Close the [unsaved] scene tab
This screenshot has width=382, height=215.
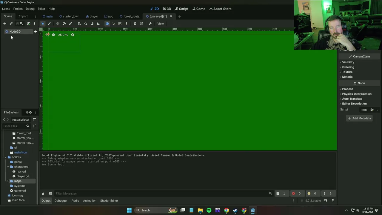coord(171,16)
